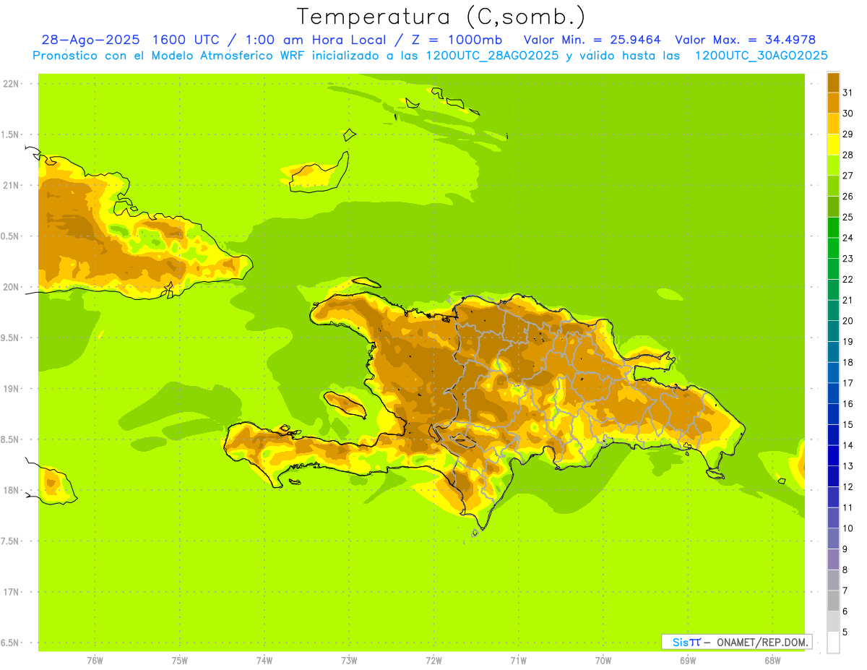The width and height of the screenshot is (867, 670).
Task: Click the color scale label "30"
Action: [848, 113]
